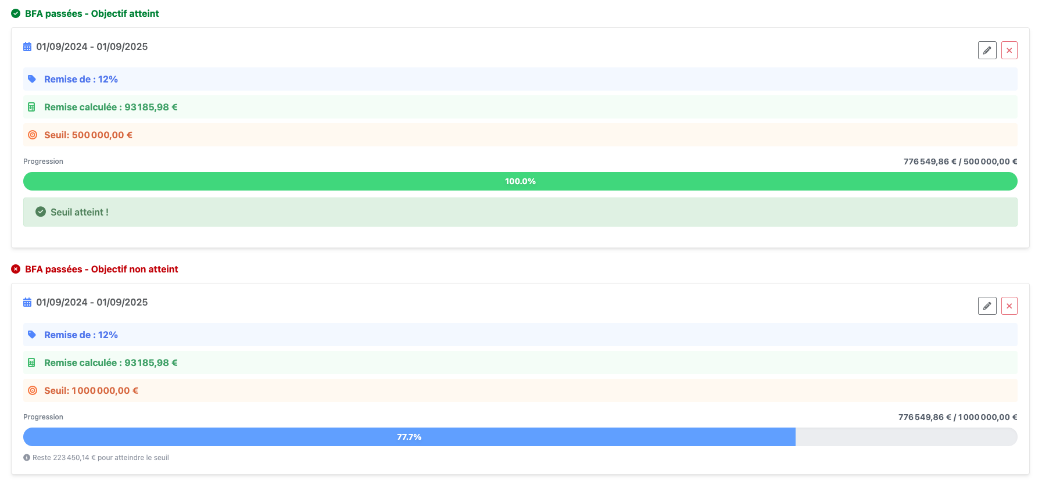
Task: Select the BFA passées - Objectif atteint heading
Action: pos(92,13)
